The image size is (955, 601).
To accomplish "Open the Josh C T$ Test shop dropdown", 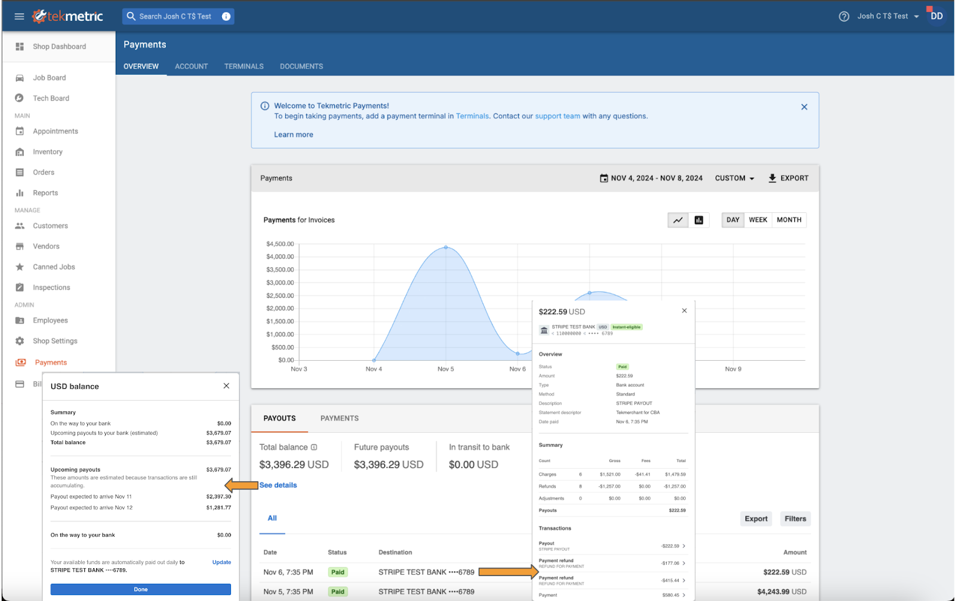I will pyautogui.click(x=888, y=16).
